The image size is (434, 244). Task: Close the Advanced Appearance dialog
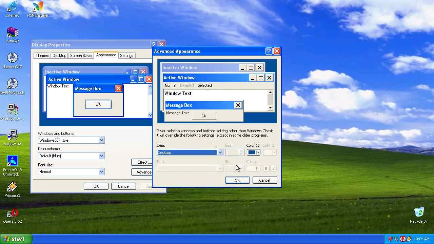tap(277, 51)
